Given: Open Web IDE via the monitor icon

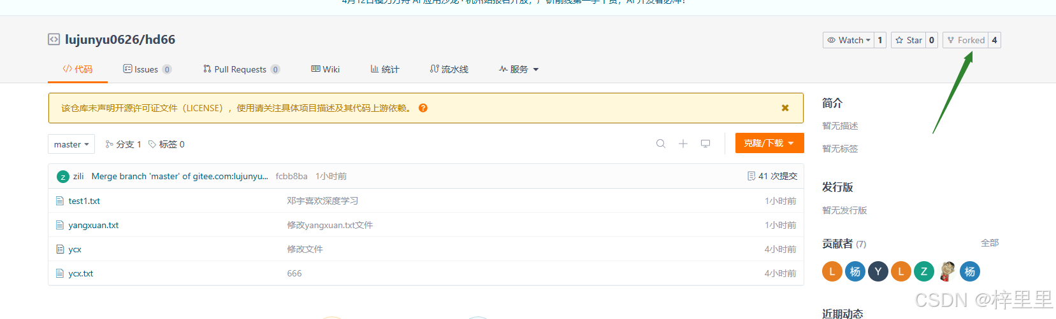Looking at the screenshot, I should [705, 144].
